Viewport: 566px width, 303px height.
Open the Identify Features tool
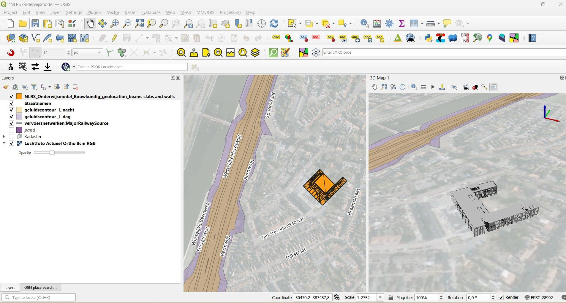[x=365, y=23]
